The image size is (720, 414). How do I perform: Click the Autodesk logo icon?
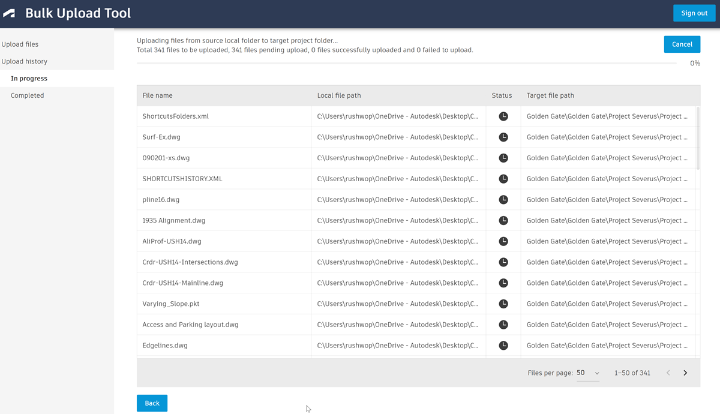coord(10,13)
